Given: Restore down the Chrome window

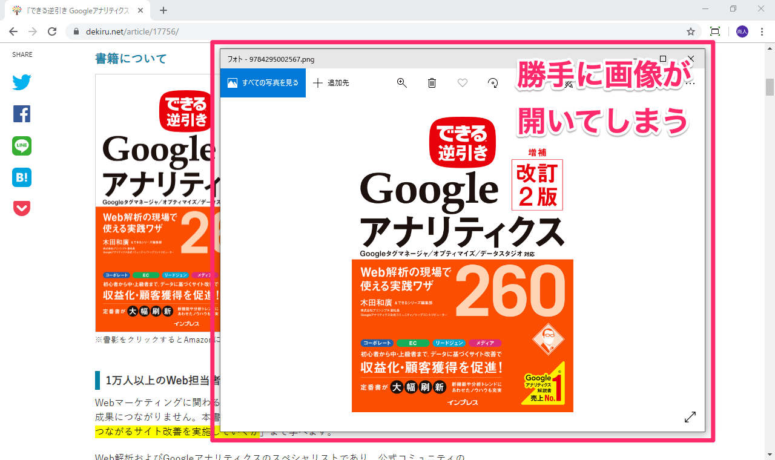Looking at the screenshot, I should [733, 9].
